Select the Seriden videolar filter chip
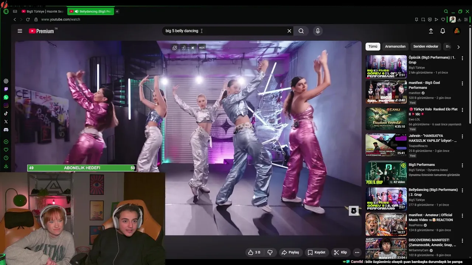 pos(426,47)
